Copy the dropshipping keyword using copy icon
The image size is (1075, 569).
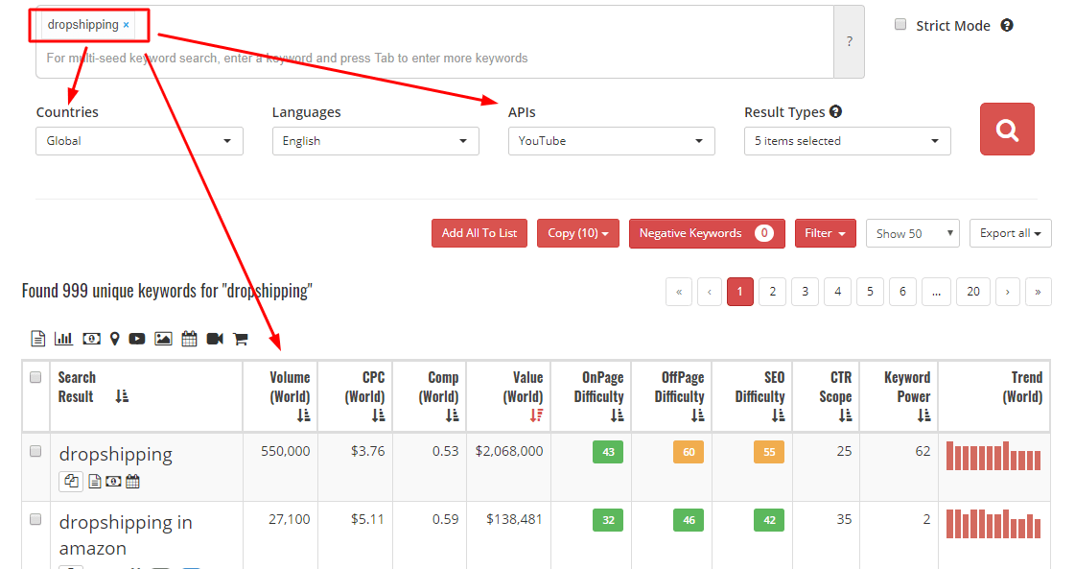[x=70, y=482]
